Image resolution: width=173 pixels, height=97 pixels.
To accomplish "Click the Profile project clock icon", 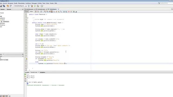I will (42, 6).
